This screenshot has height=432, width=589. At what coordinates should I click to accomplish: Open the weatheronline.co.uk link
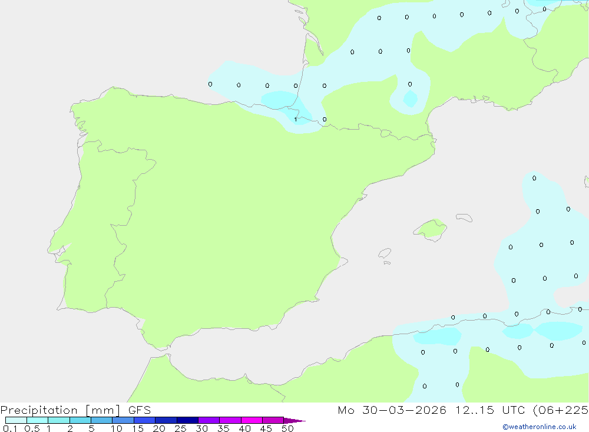coord(540,427)
